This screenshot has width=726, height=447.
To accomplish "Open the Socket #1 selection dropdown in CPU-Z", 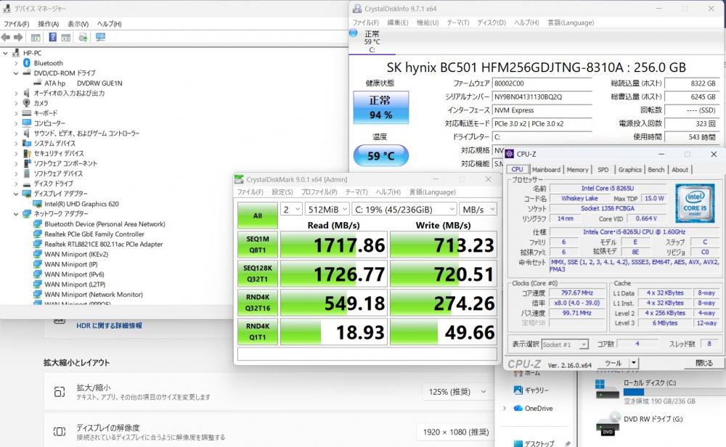I will click(565, 344).
